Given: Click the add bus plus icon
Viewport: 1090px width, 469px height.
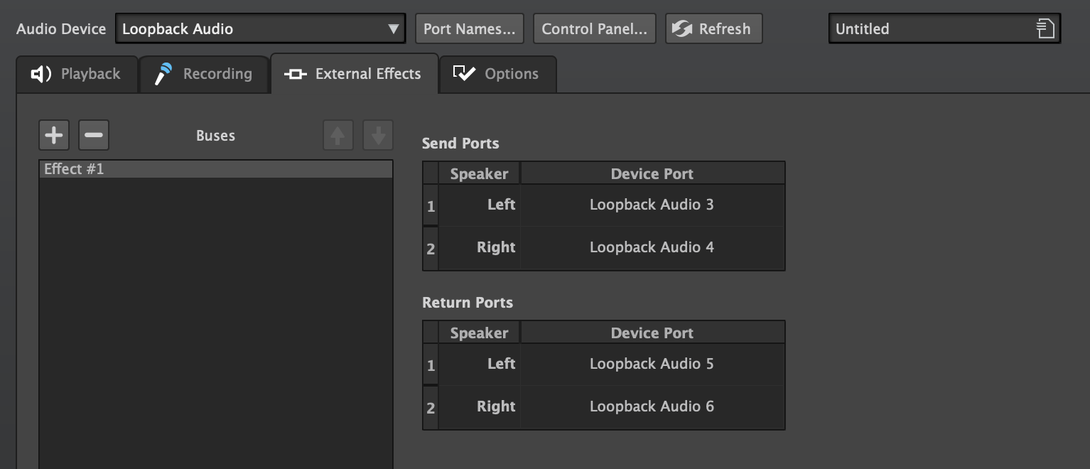Looking at the screenshot, I should coord(54,135).
